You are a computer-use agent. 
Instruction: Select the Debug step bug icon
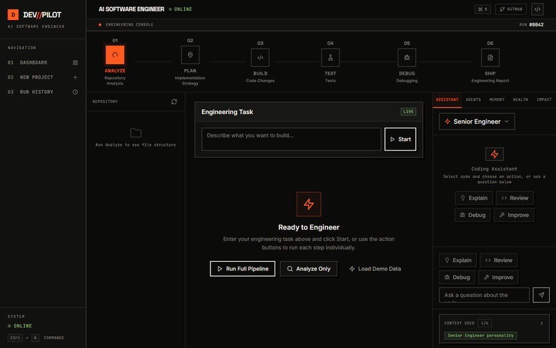pos(407,57)
